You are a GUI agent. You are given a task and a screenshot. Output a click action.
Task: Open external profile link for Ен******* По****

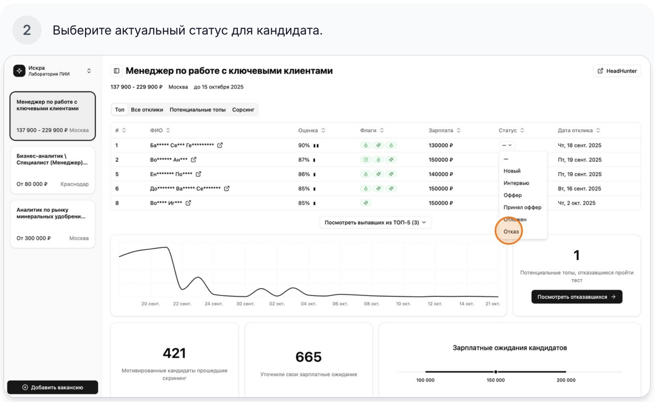(198, 174)
